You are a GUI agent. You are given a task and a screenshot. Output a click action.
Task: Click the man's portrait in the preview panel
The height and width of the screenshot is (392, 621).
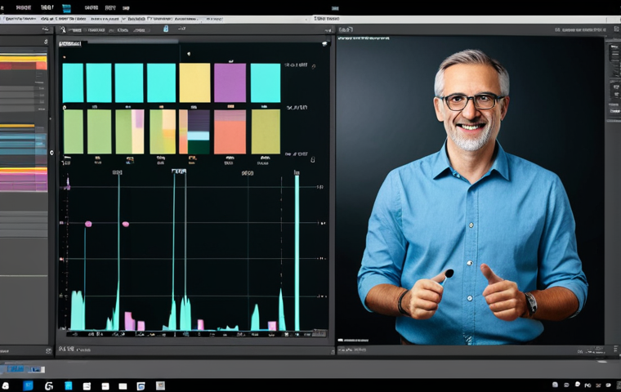472,196
